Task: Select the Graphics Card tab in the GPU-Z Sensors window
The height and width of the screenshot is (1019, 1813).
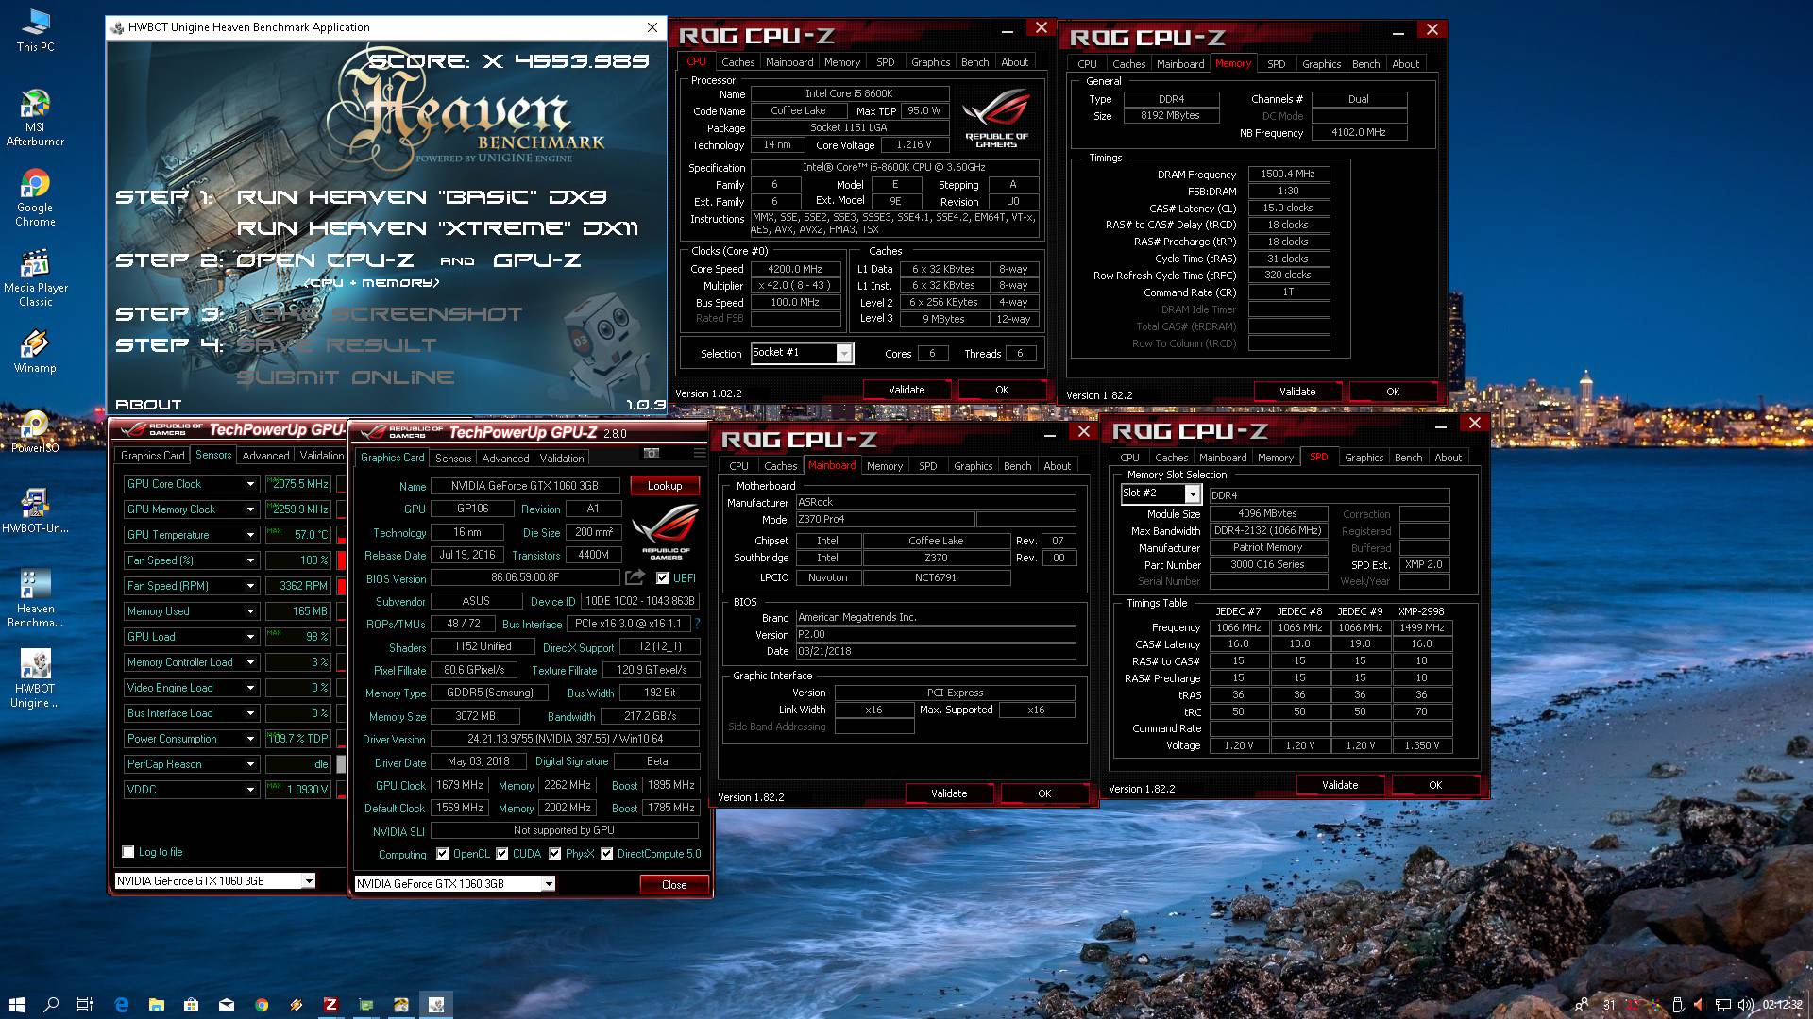Action: [x=152, y=456]
